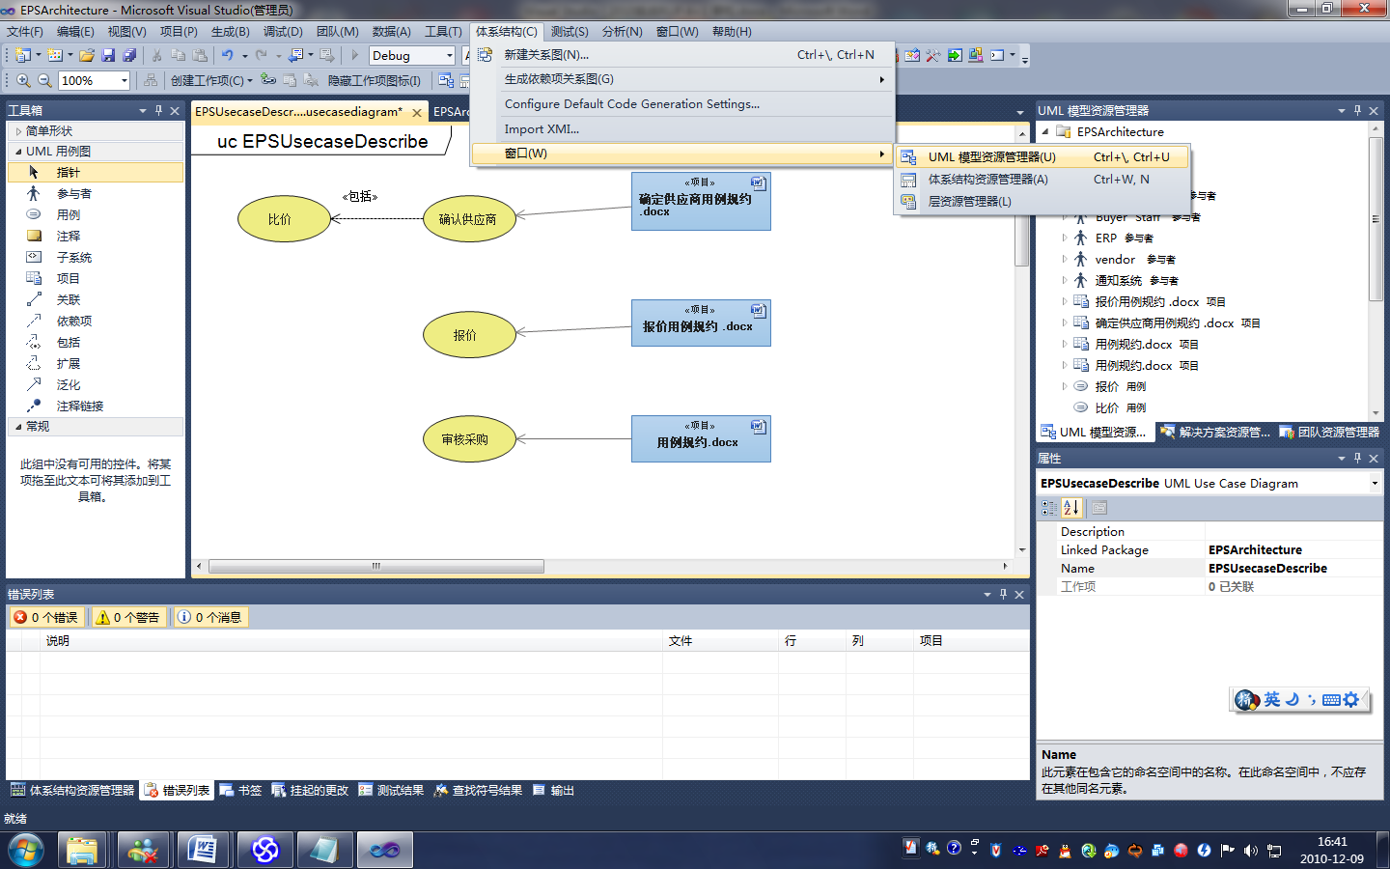The width and height of the screenshot is (1390, 869).
Task: Toggle the 0 个警告 warnings filter
Action: click(x=127, y=617)
